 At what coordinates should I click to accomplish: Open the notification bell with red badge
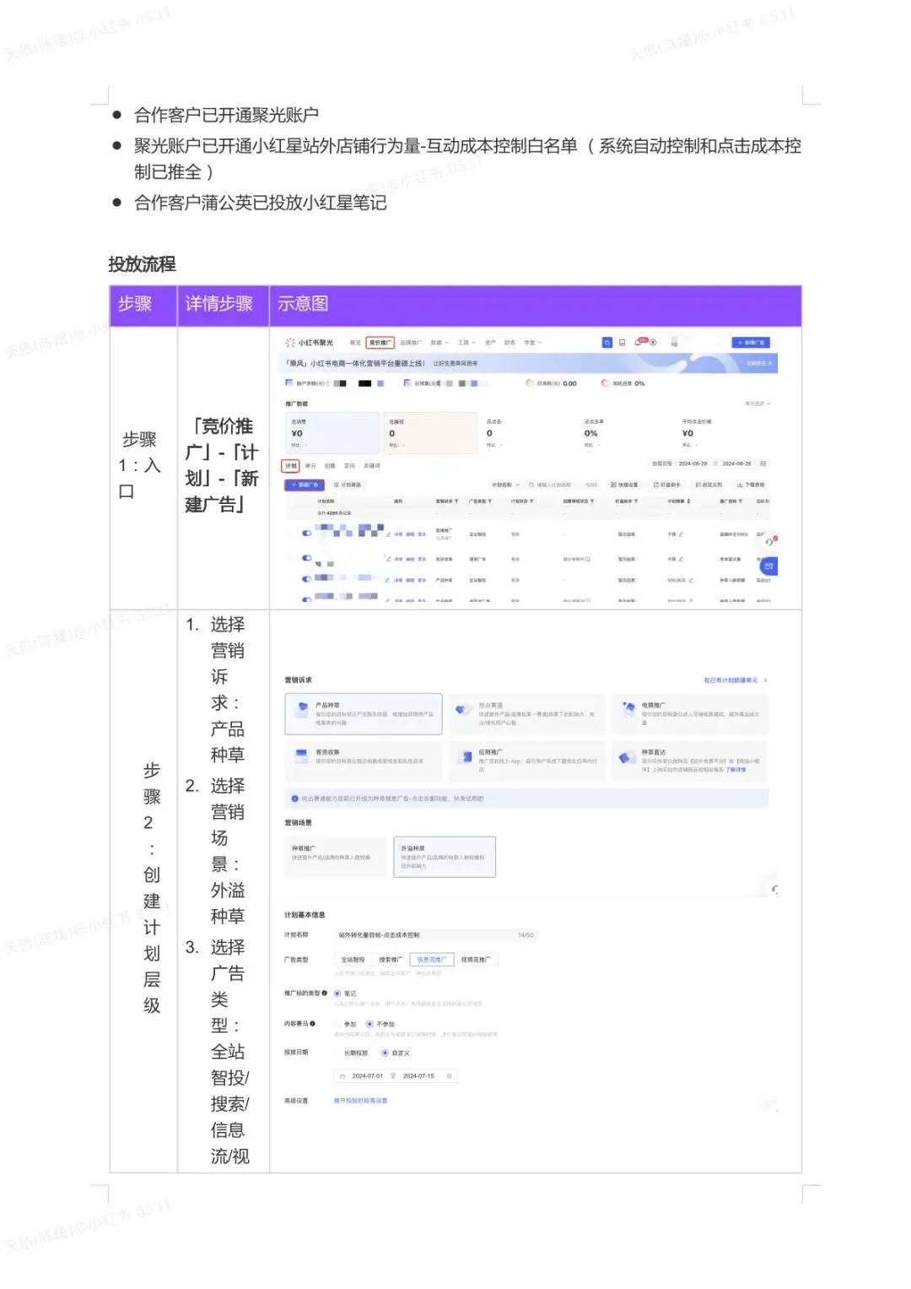pos(640,342)
